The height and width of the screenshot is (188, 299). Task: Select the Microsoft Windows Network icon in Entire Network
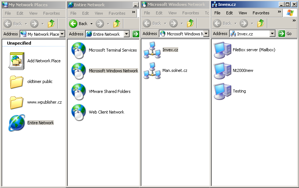point(78,71)
